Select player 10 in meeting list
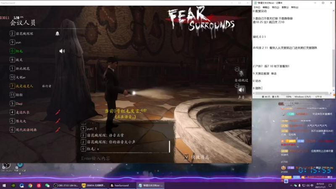The image size is (336, 189). (x=18, y=77)
